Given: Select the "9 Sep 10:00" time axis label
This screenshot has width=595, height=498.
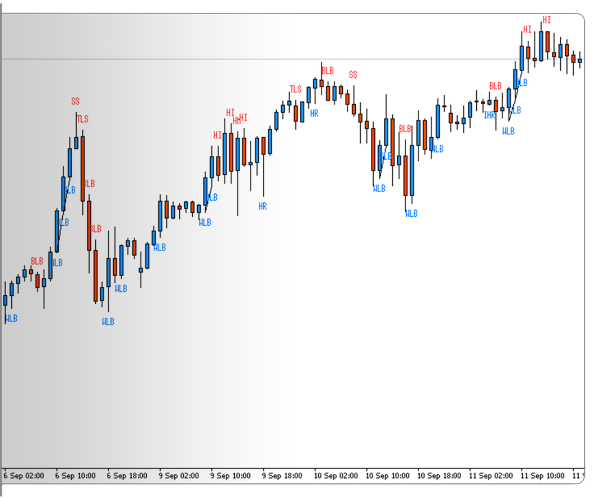Looking at the screenshot, I should point(230,476).
